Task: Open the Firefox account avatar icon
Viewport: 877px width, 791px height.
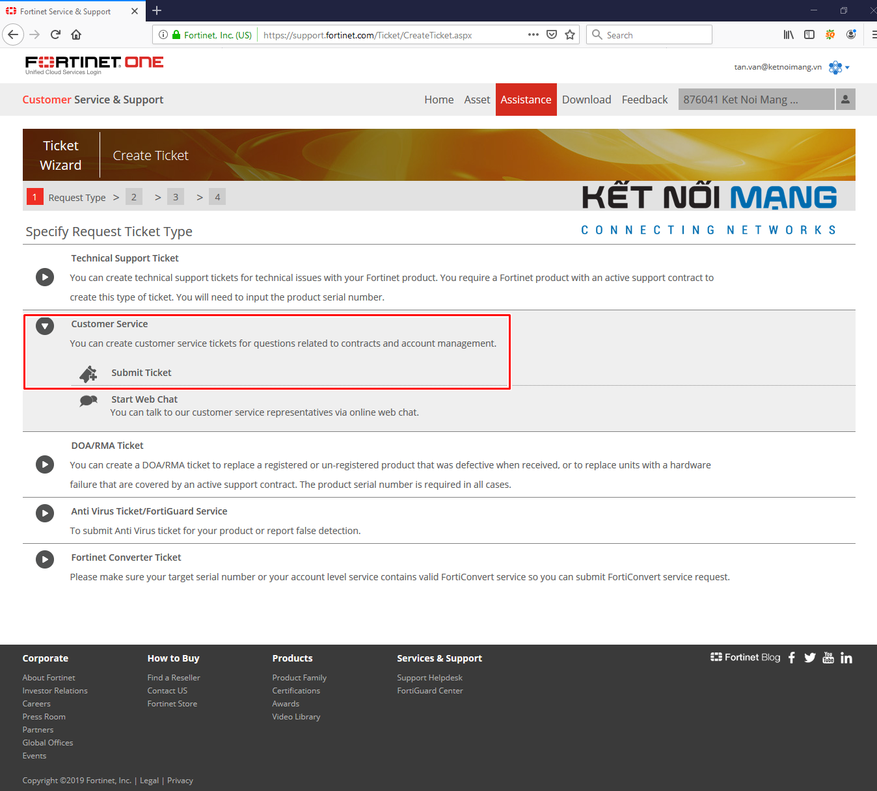Action: click(x=851, y=34)
